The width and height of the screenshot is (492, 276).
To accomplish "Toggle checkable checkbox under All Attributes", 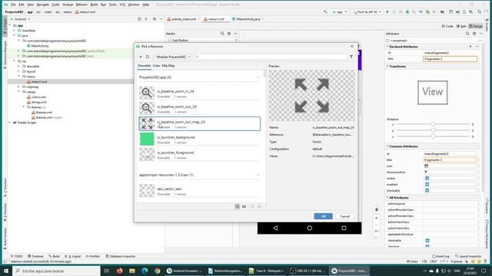I will point(427,240).
